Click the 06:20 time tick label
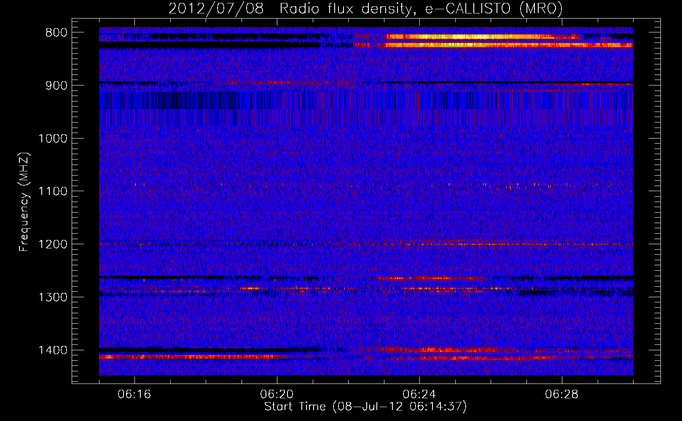The height and width of the screenshot is (421, 682). (277, 394)
